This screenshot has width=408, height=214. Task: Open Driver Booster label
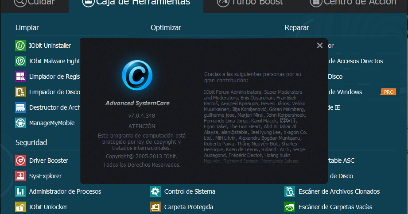click(49, 160)
